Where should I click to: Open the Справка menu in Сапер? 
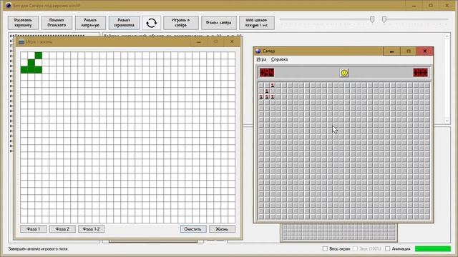(279, 59)
